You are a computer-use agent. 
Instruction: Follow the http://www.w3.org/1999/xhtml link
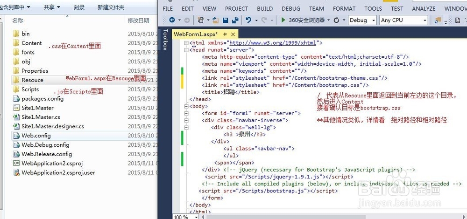tap(273, 43)
